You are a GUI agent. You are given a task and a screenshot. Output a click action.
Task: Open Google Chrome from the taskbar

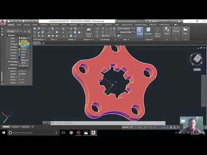pos(71,133)
